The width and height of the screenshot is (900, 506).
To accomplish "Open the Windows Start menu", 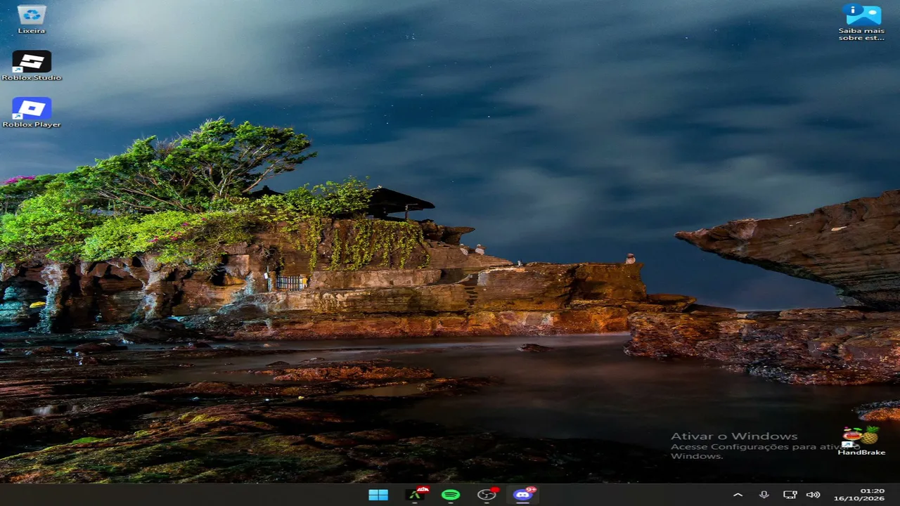I will [378, 495].
